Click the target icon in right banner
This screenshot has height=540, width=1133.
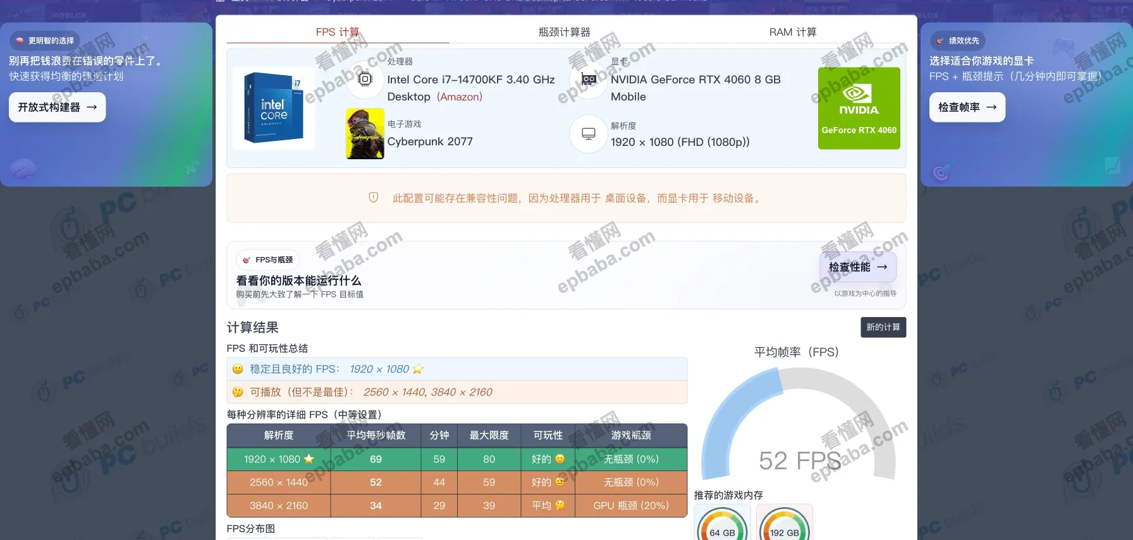[941, 172]
